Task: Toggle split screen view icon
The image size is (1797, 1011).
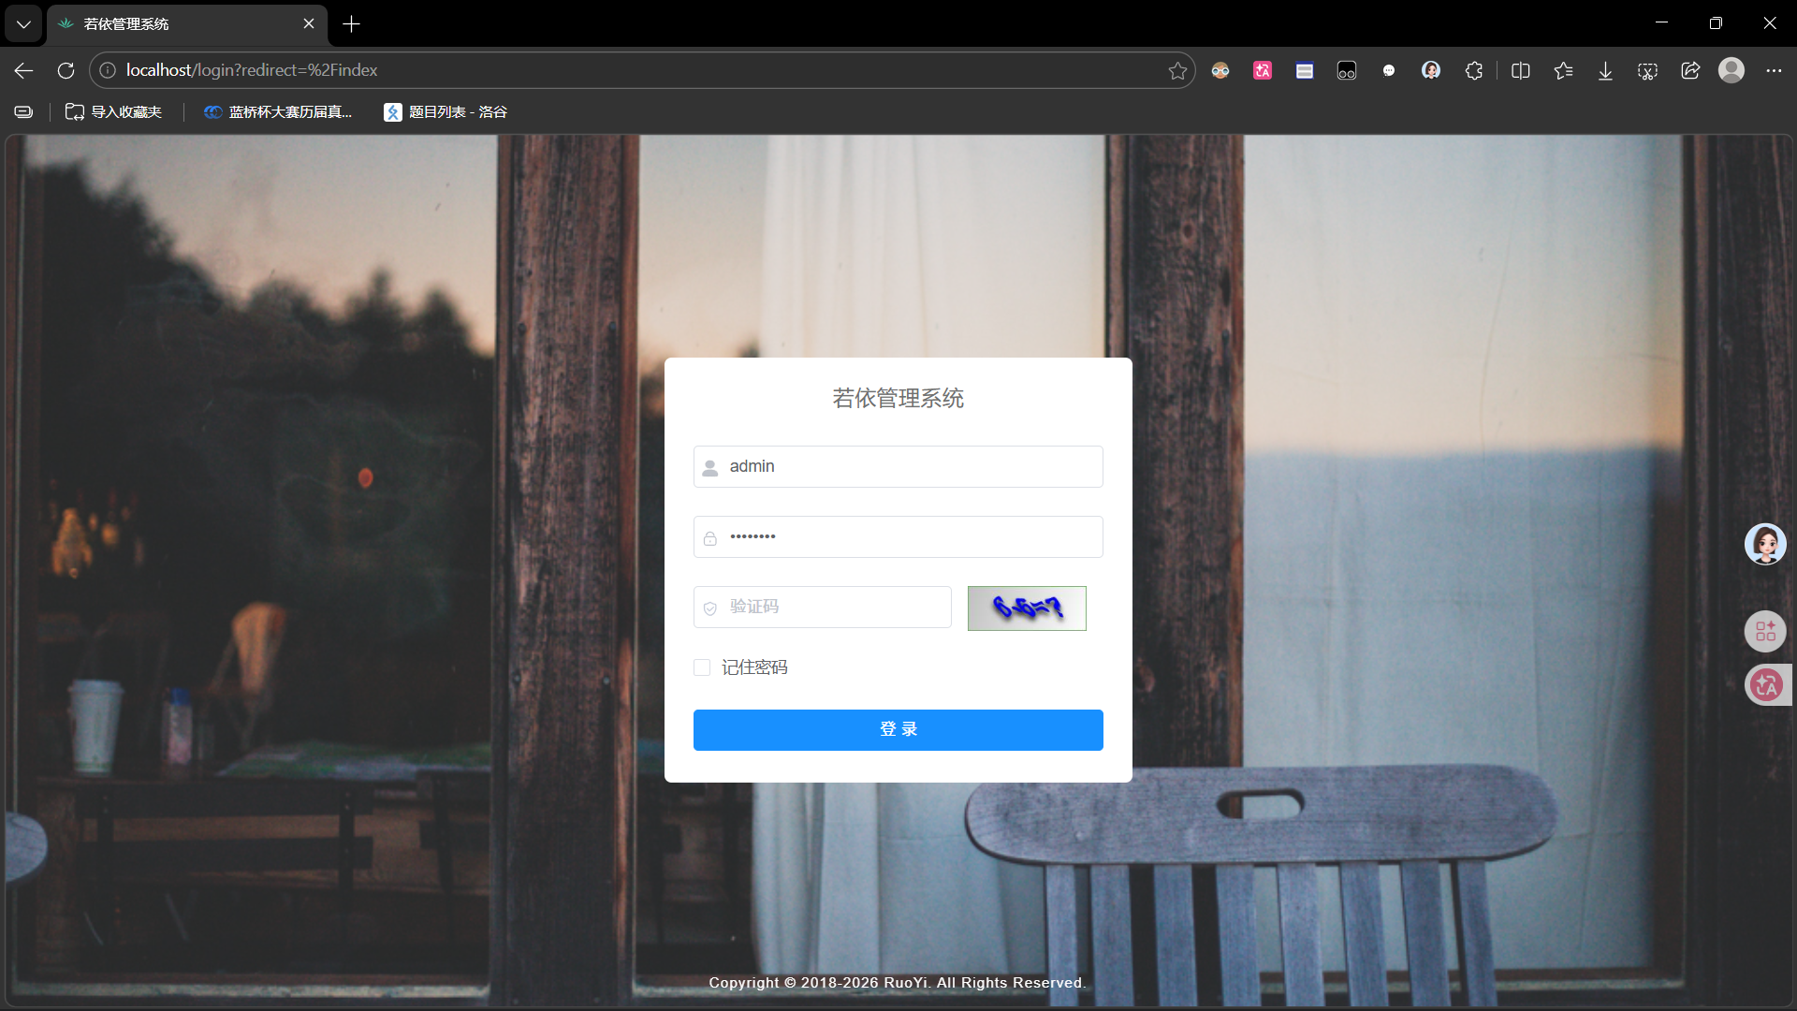Action: pos(1521,70)
